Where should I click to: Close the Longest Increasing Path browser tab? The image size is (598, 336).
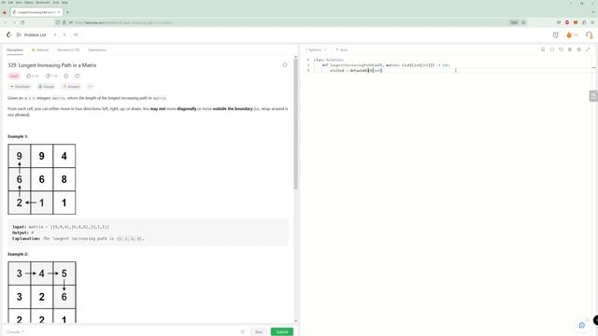[59, 12]
